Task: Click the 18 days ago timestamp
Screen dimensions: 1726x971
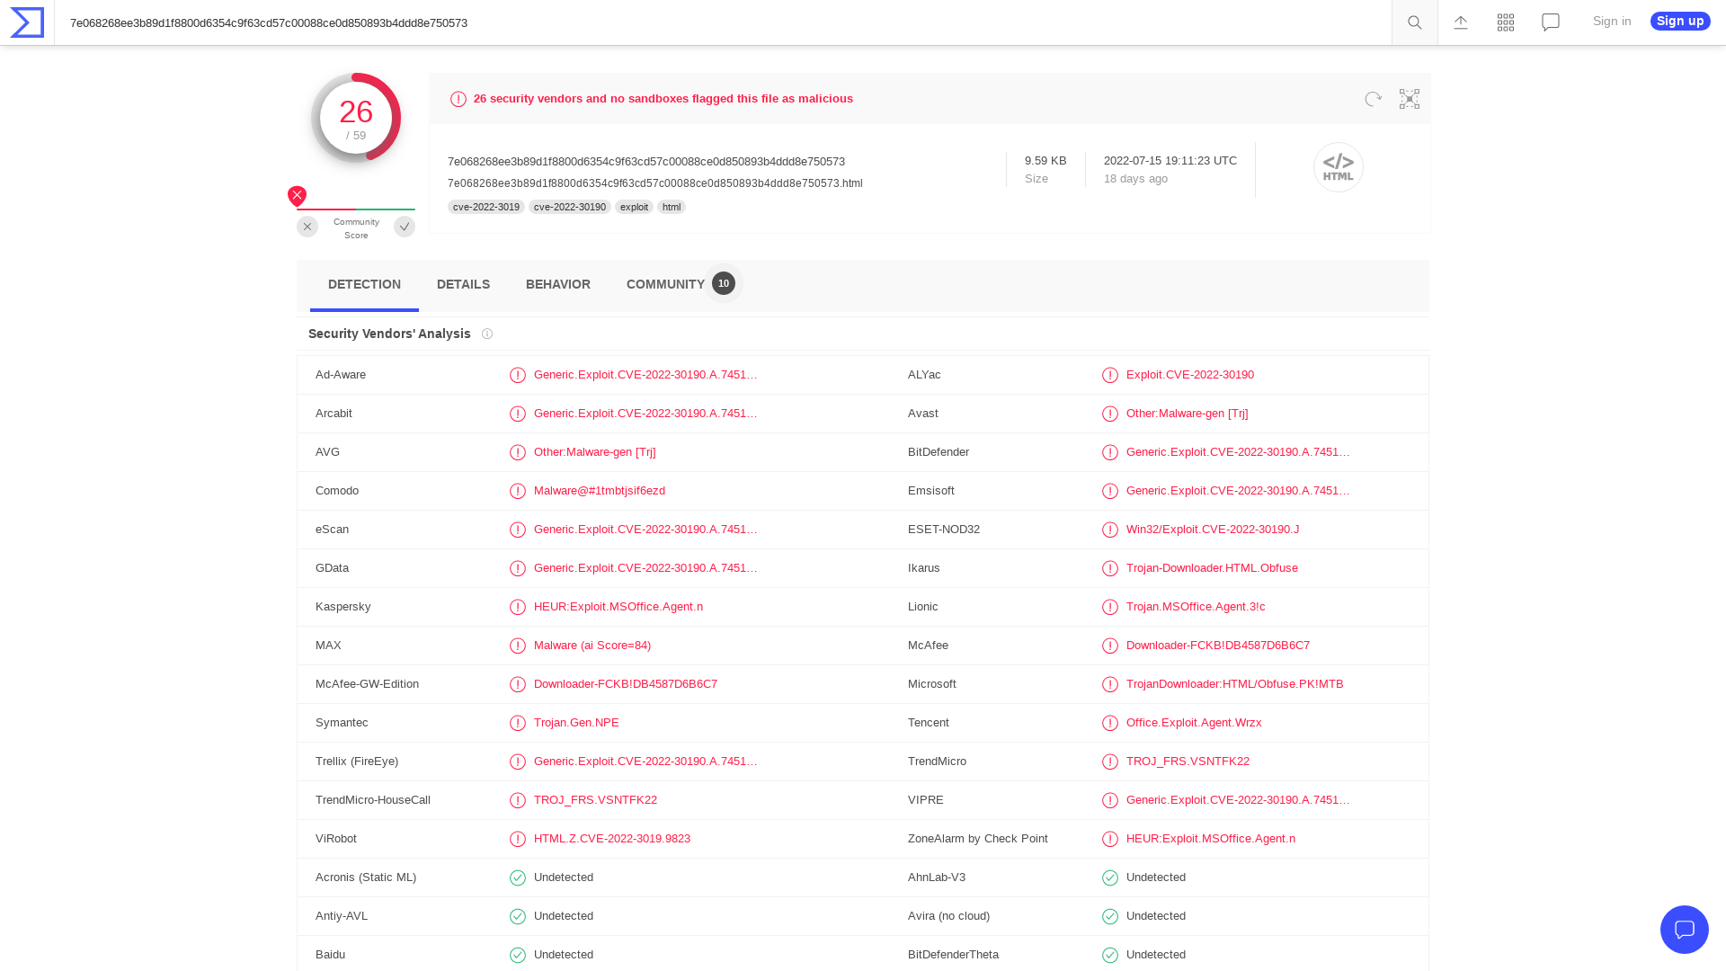Action: click(1135, 179)
